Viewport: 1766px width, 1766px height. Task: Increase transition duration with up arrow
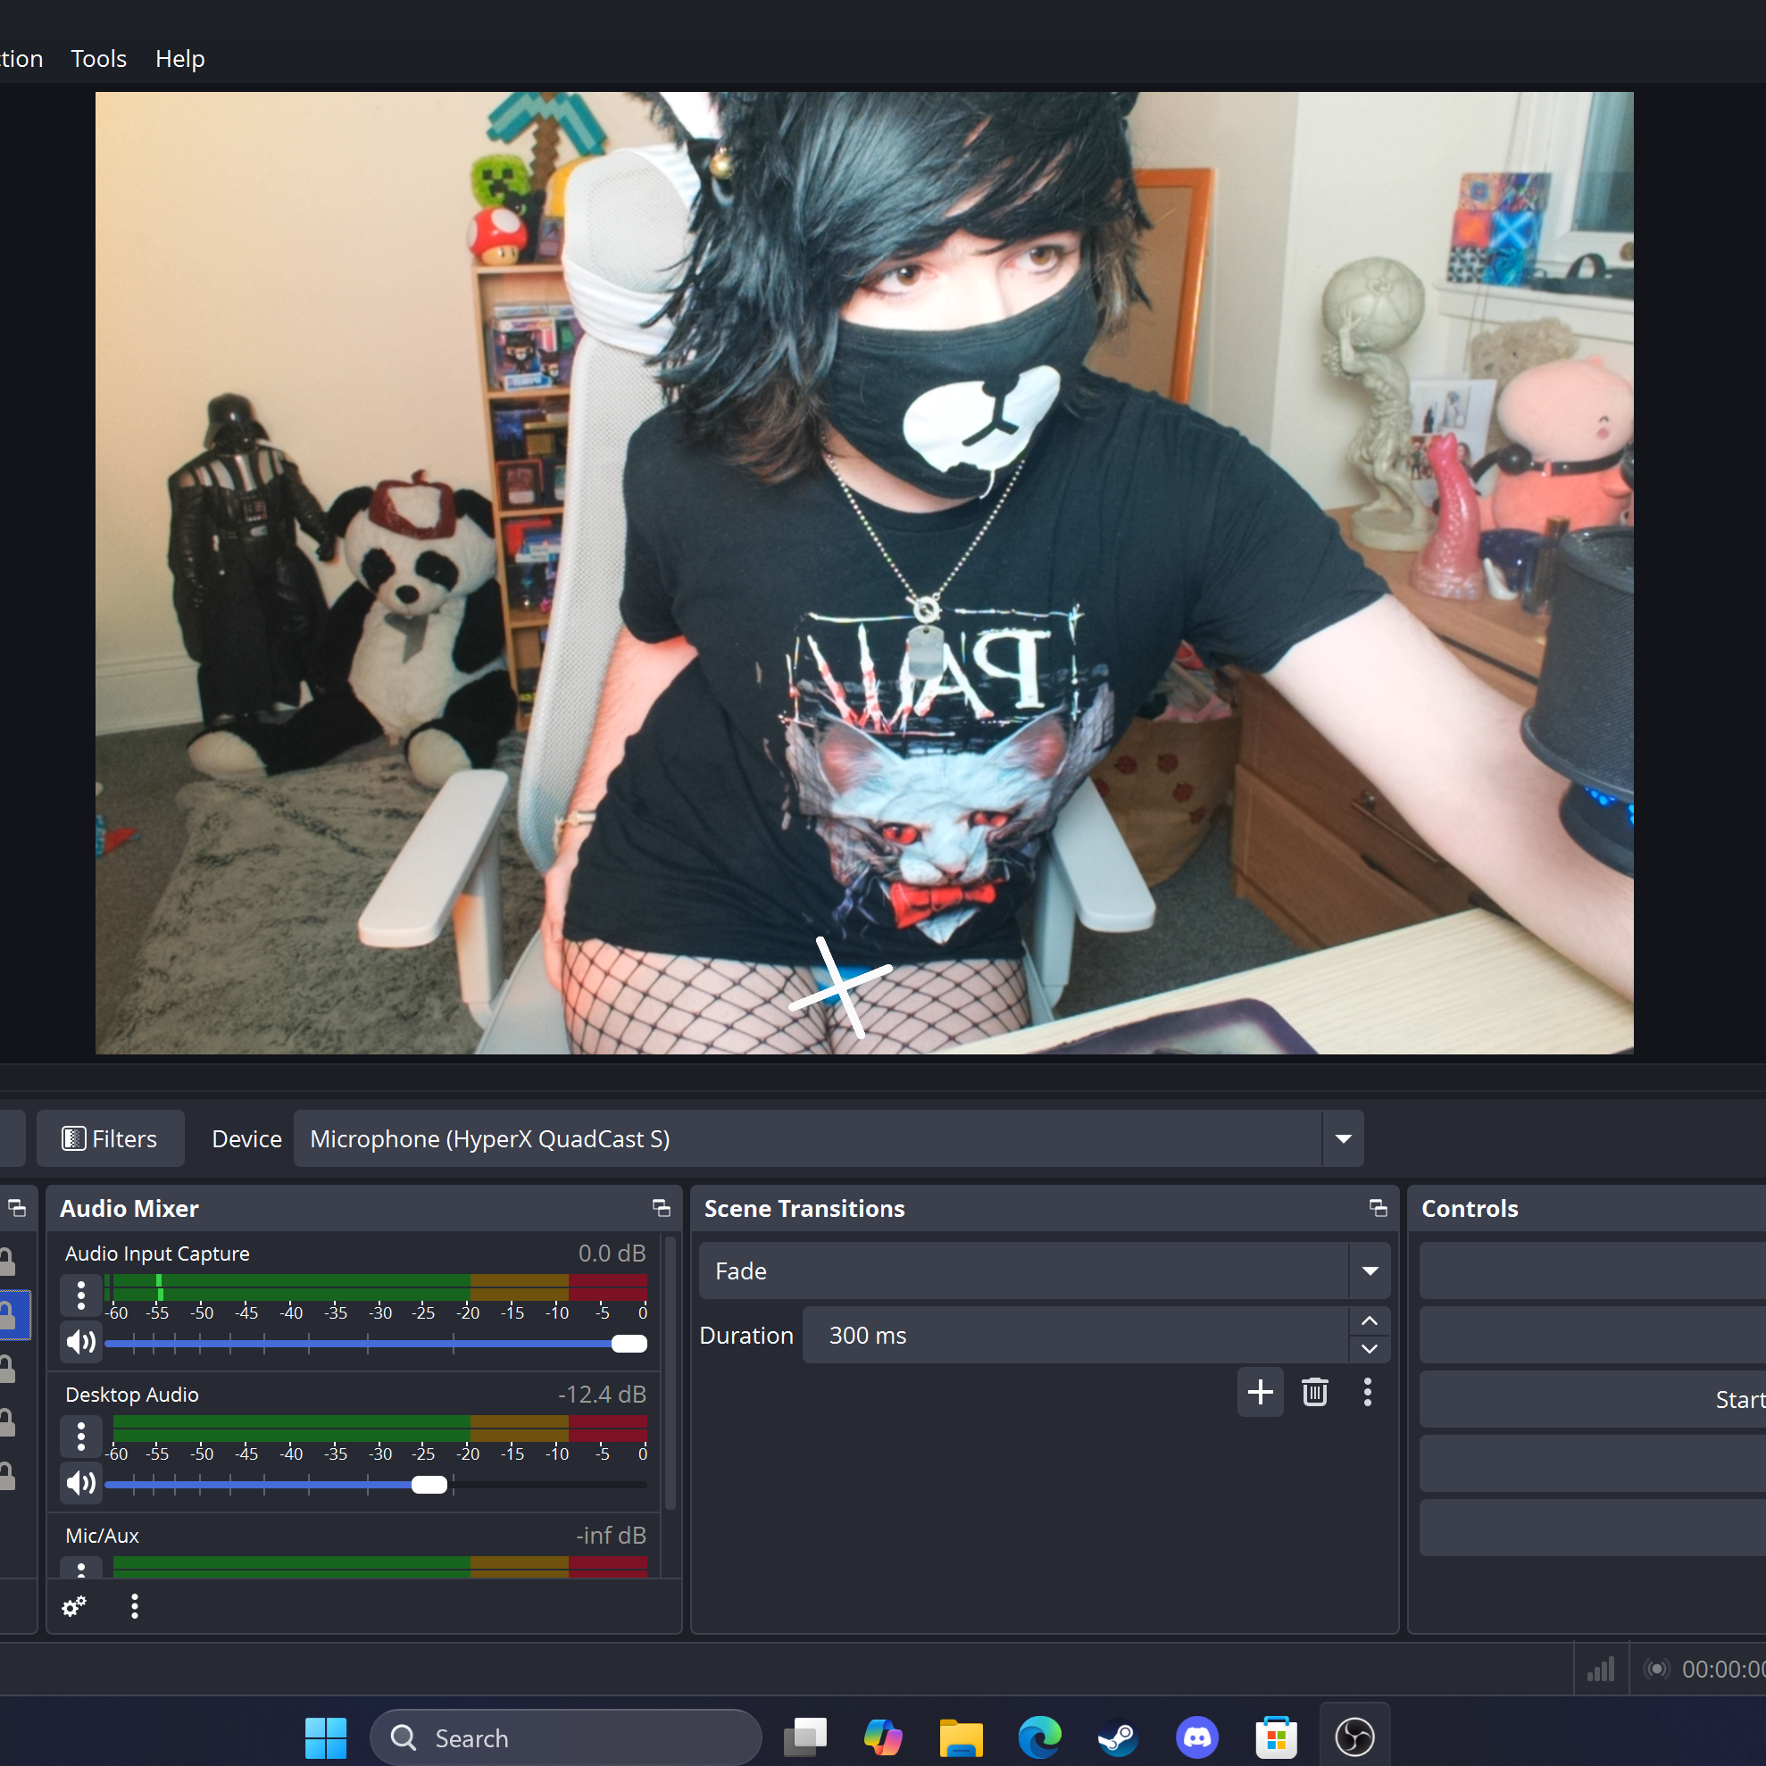pyautogui.click(x=1370, y=1320)
